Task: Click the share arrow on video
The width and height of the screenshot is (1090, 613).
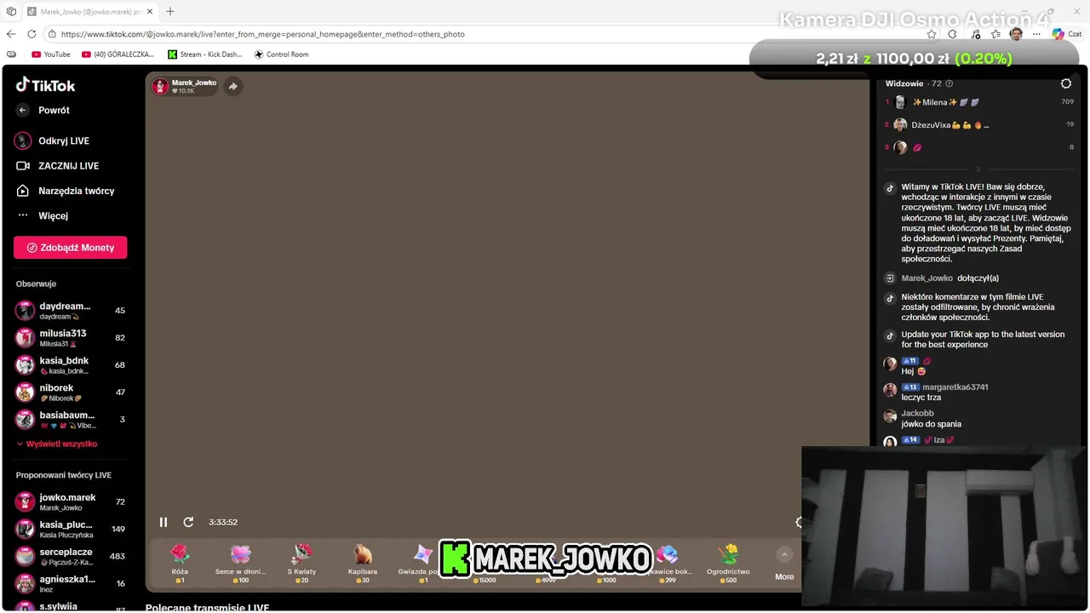Action: [232, 86]
